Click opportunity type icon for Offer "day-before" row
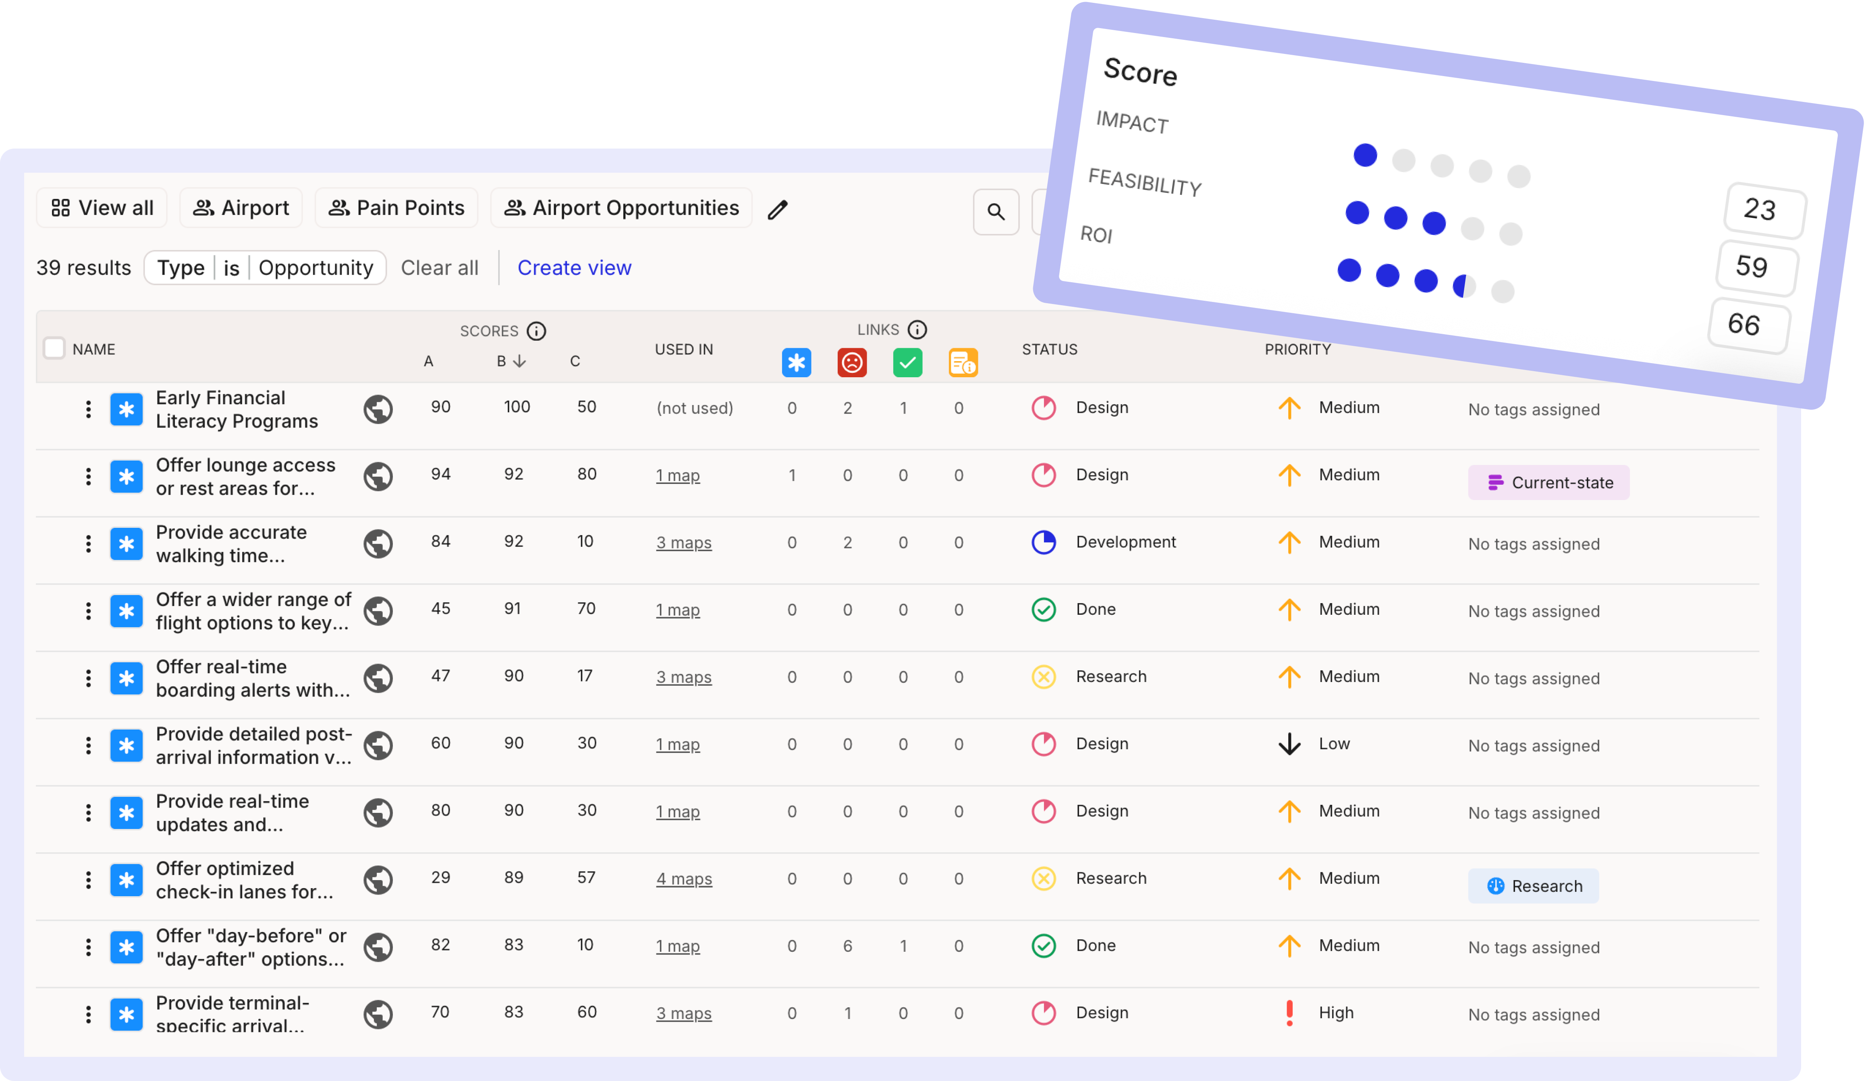This screenshot has width=1866, height=1081. pos(126,947)
